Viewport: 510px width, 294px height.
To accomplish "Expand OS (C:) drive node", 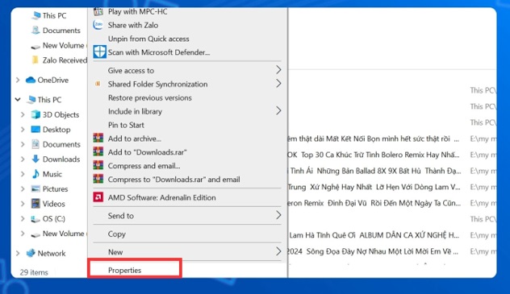I will pyautogui.click(x=23, y=219).
